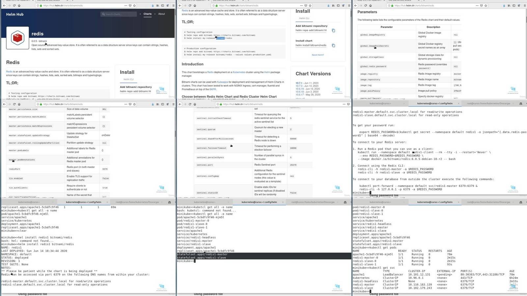This screenshot has height=296, width=527.
Task: Bookmark page with star in master.persistence window
Action: (135, 104)
